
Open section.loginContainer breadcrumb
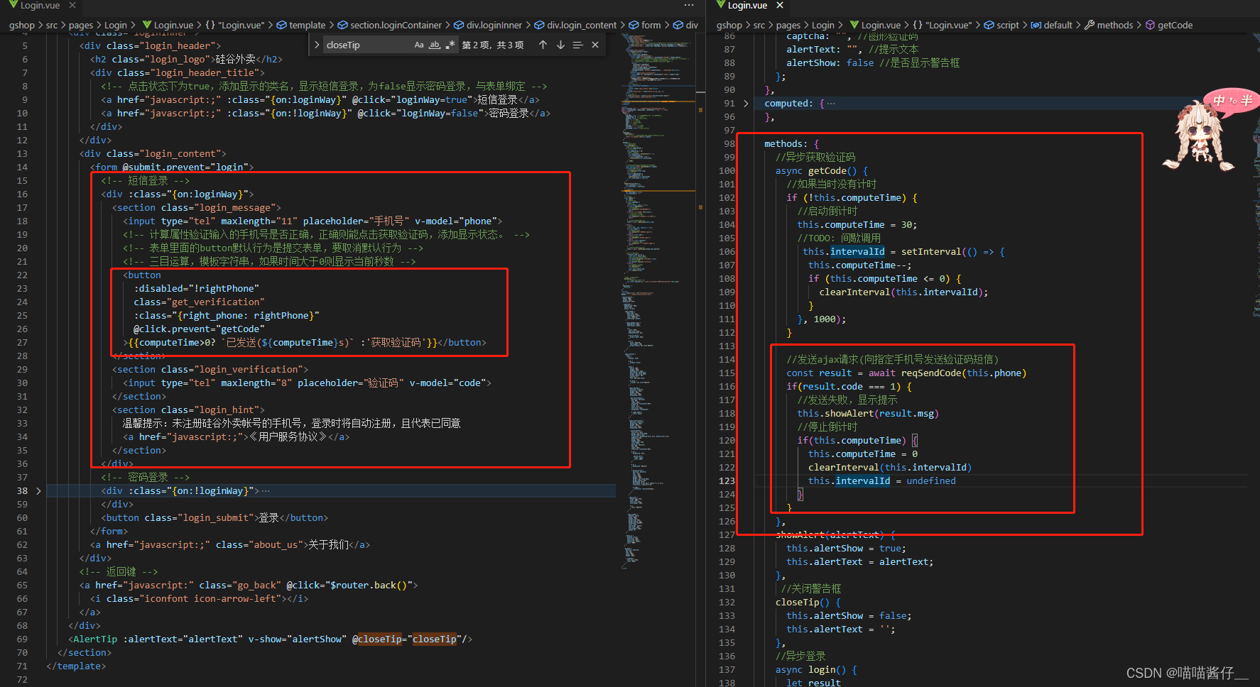coord(389,25)
